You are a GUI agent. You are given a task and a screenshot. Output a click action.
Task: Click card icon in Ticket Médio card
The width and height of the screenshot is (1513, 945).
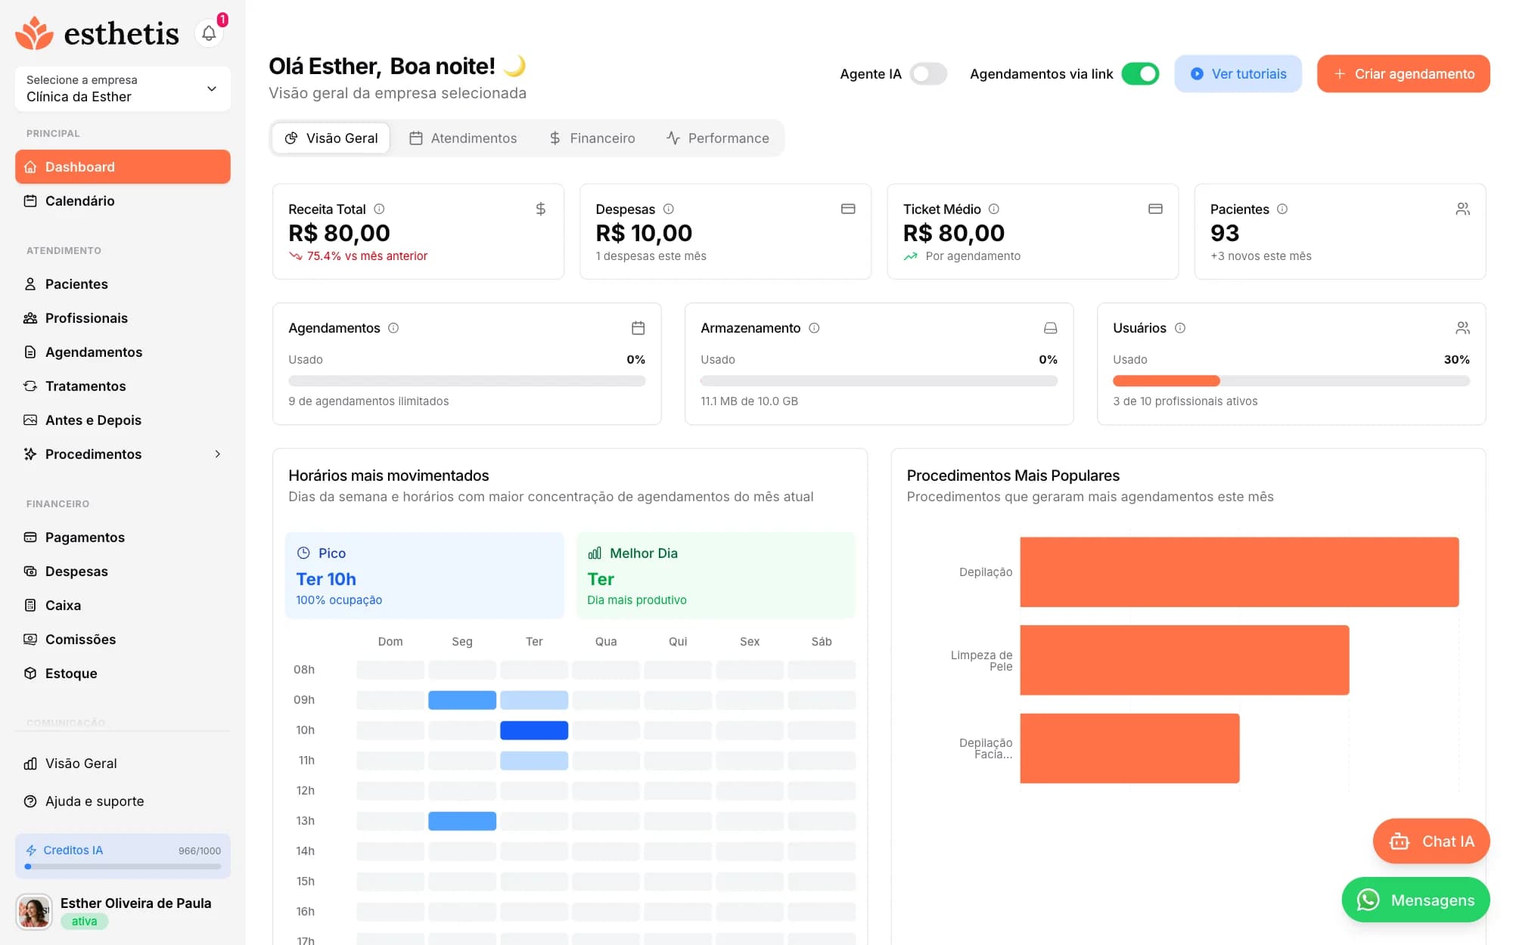[x=1155, y=209]
